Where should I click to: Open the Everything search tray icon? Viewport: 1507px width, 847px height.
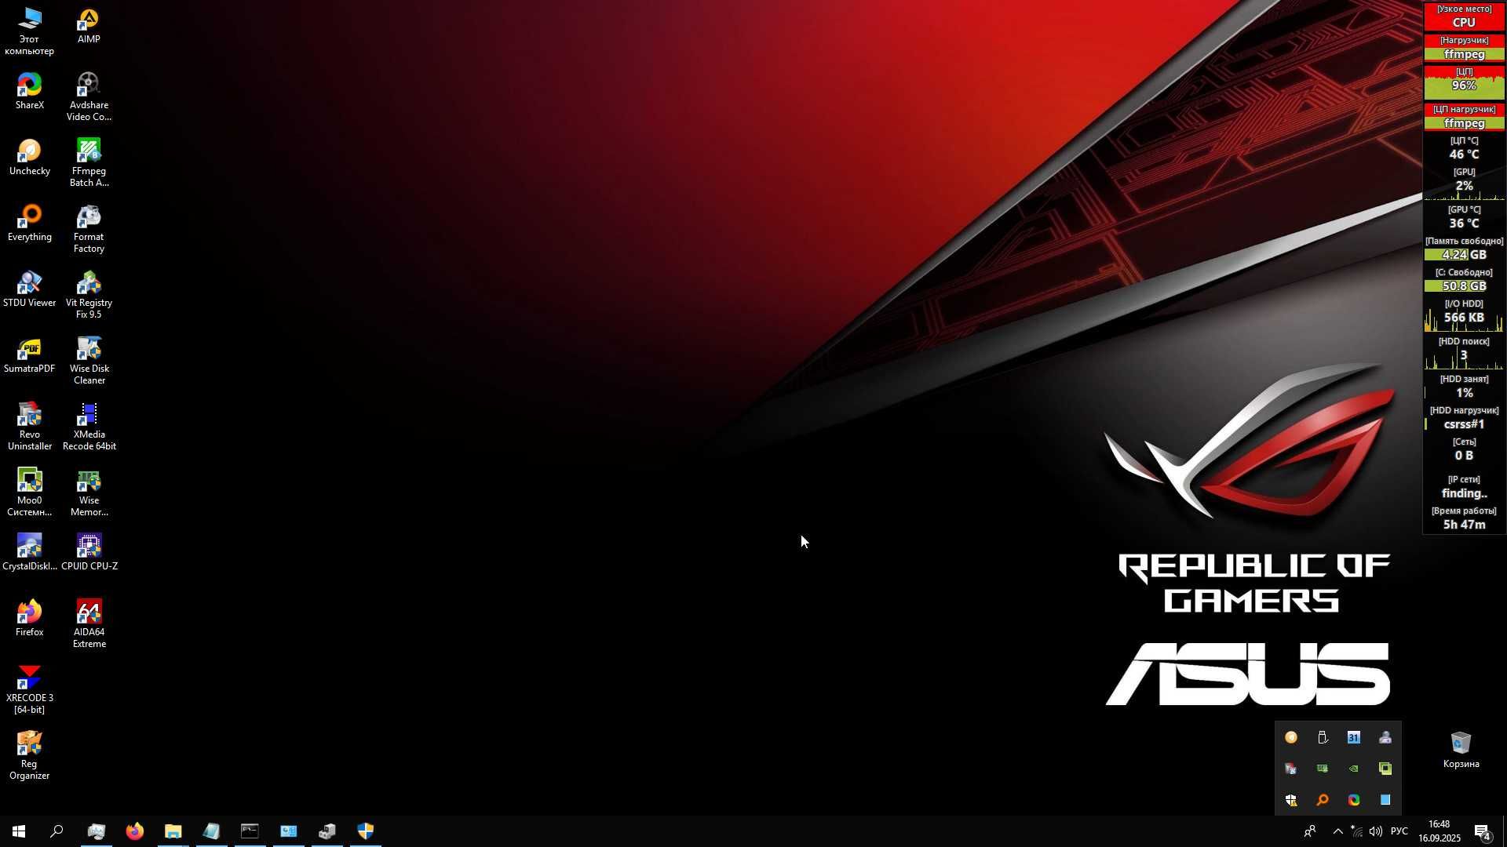point(1323,800)
